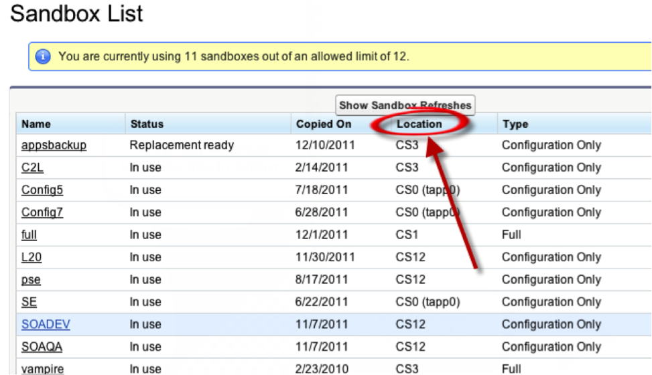
Task: Open the L20 sandbox link
Action: click(31, 257)
